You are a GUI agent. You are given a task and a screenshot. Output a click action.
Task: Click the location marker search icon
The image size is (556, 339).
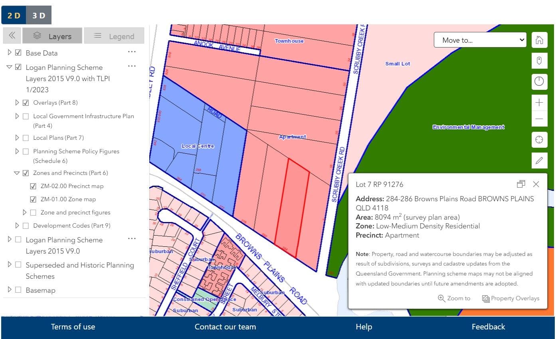pos(539,61)
